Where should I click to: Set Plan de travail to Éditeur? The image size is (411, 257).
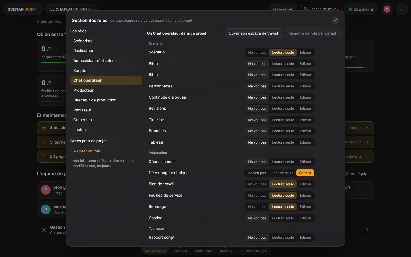click(x=305, y=184)
